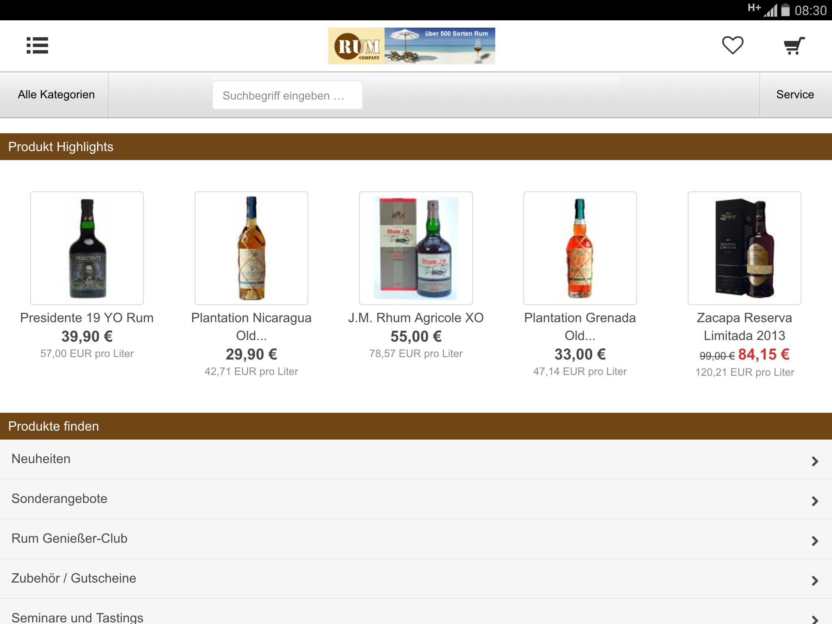This screenshot has height=624, width=832.
Task: Open the wishlist heart icon
Action: pos(732,46)
